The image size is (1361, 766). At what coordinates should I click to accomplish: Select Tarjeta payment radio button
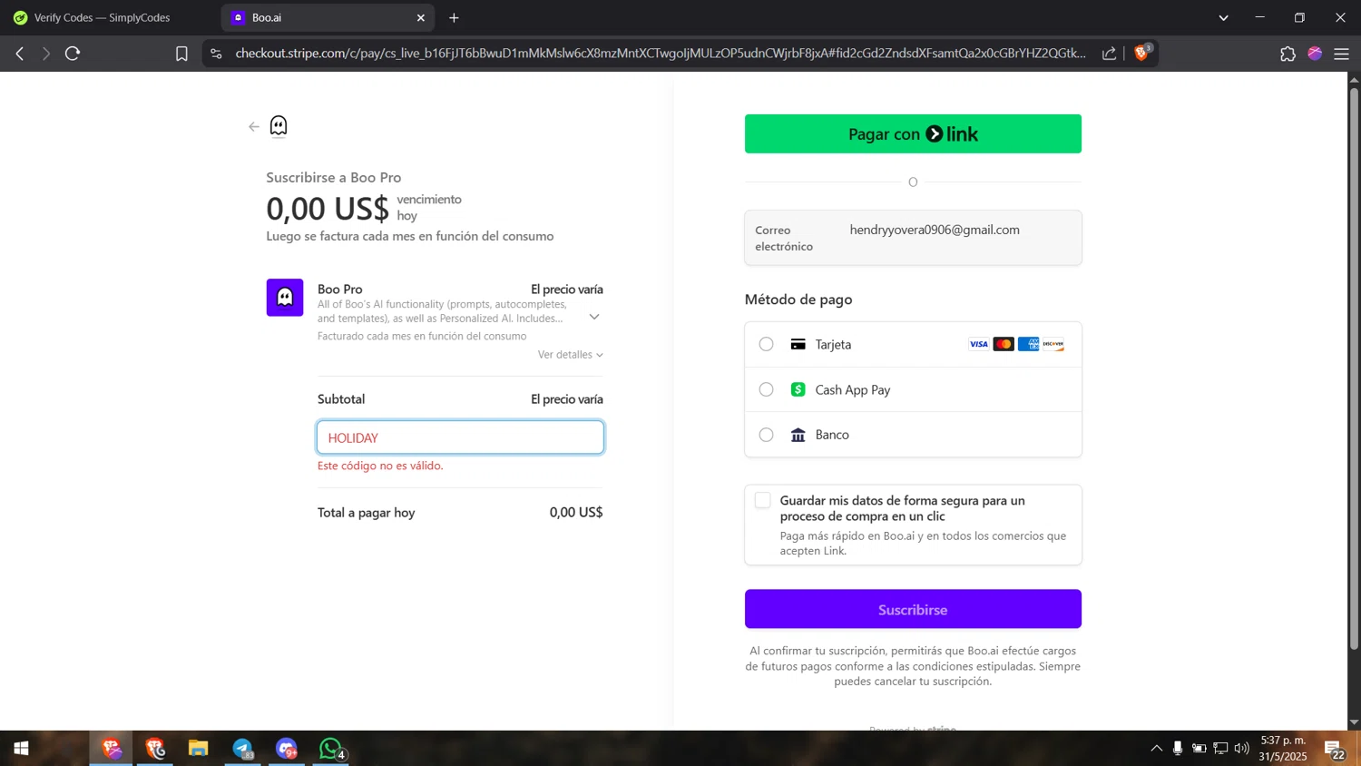[x=767, y=345]
